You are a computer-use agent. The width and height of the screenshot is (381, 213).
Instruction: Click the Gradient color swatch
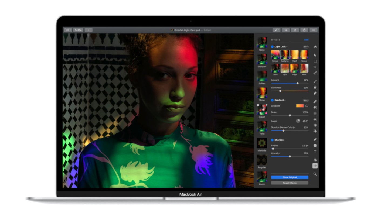300,106
